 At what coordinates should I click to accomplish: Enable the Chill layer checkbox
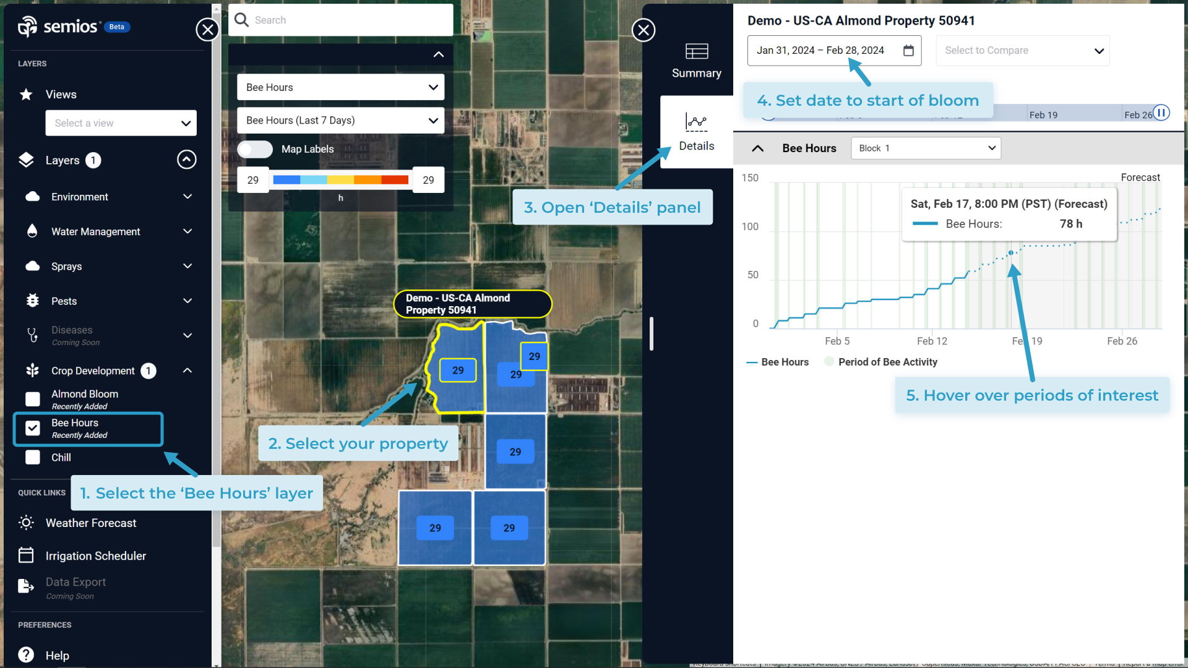click(33, 457)
